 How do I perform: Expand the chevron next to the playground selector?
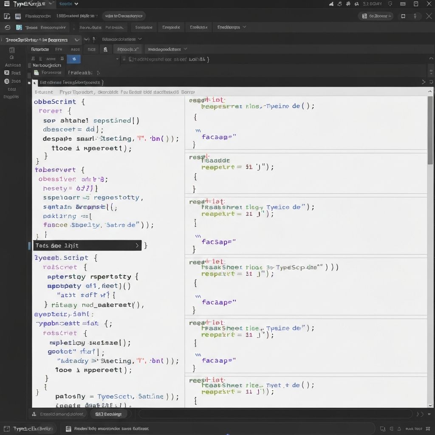(x=77, y=40)
